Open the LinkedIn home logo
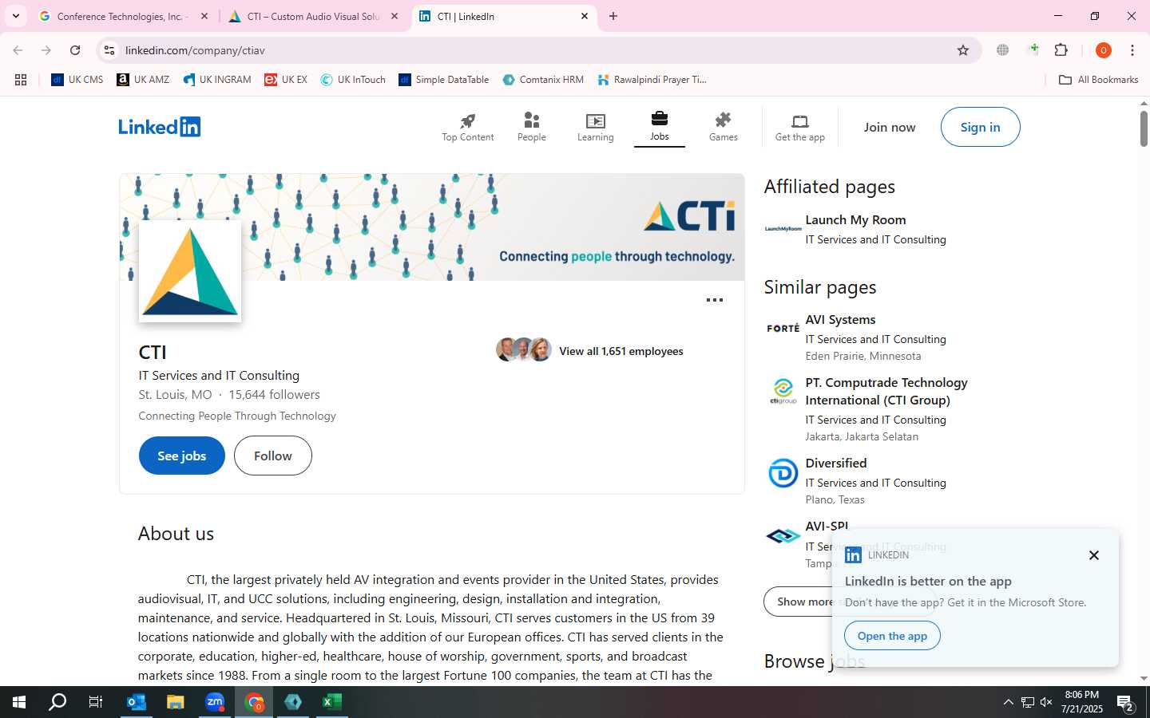Image resolution: width=1150 pixels, height=718 pixels. (160, 127)
